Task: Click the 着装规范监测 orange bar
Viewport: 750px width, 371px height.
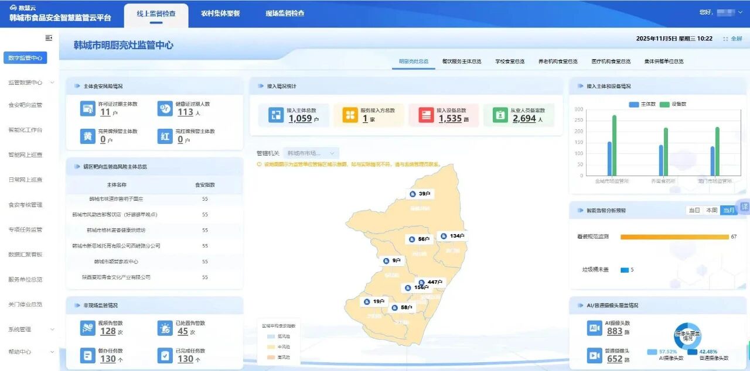Action: 674,237
